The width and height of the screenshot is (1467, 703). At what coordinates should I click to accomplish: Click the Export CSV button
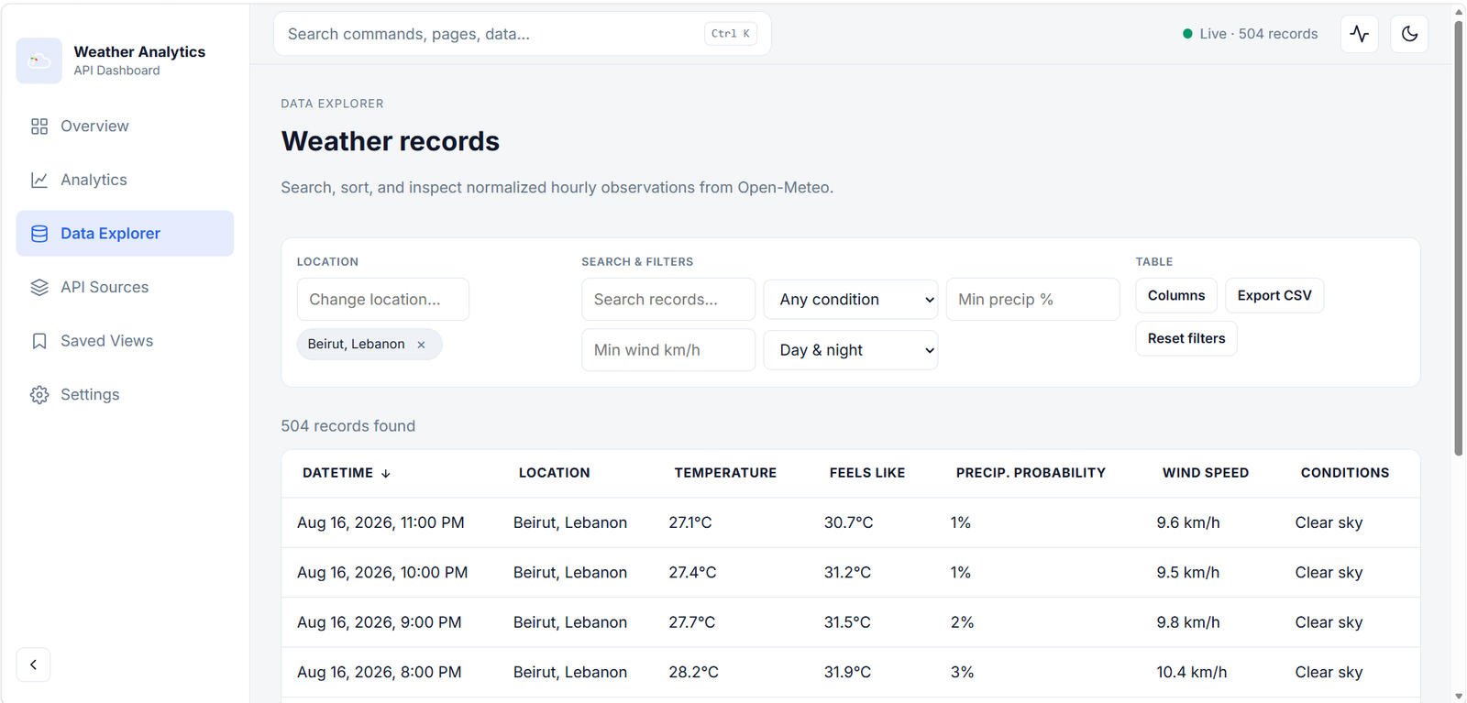[1274, 295]
